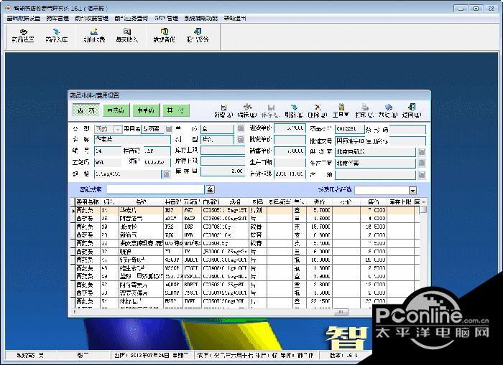This screenshot has height=365, width=503.
Task: Click the 全 button beside the smart search box
Action: (x=211, y=190)
